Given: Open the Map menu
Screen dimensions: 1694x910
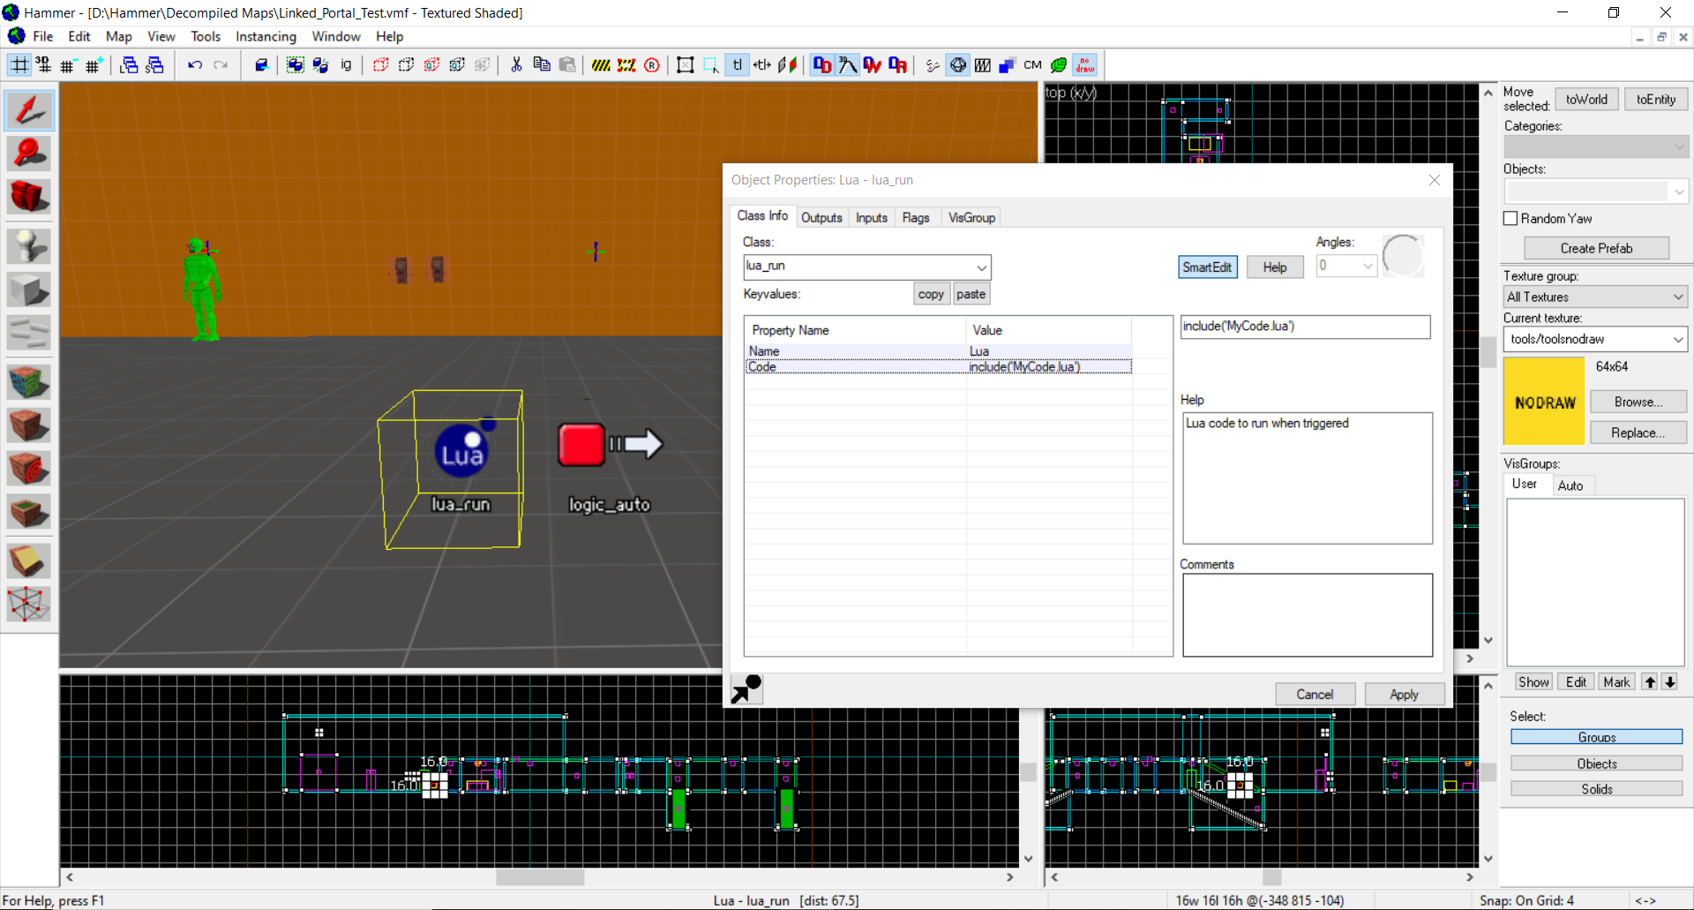Looking at the screenshot, I should click(x=118, y=36).
